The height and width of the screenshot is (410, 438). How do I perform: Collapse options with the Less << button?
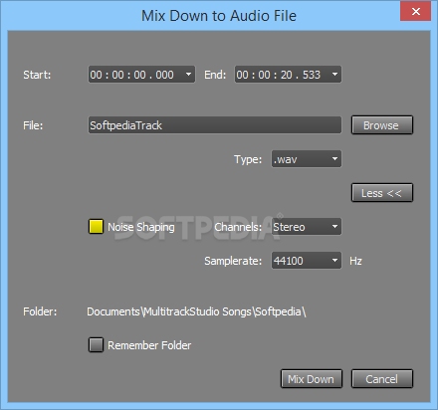tap(382, 193)
